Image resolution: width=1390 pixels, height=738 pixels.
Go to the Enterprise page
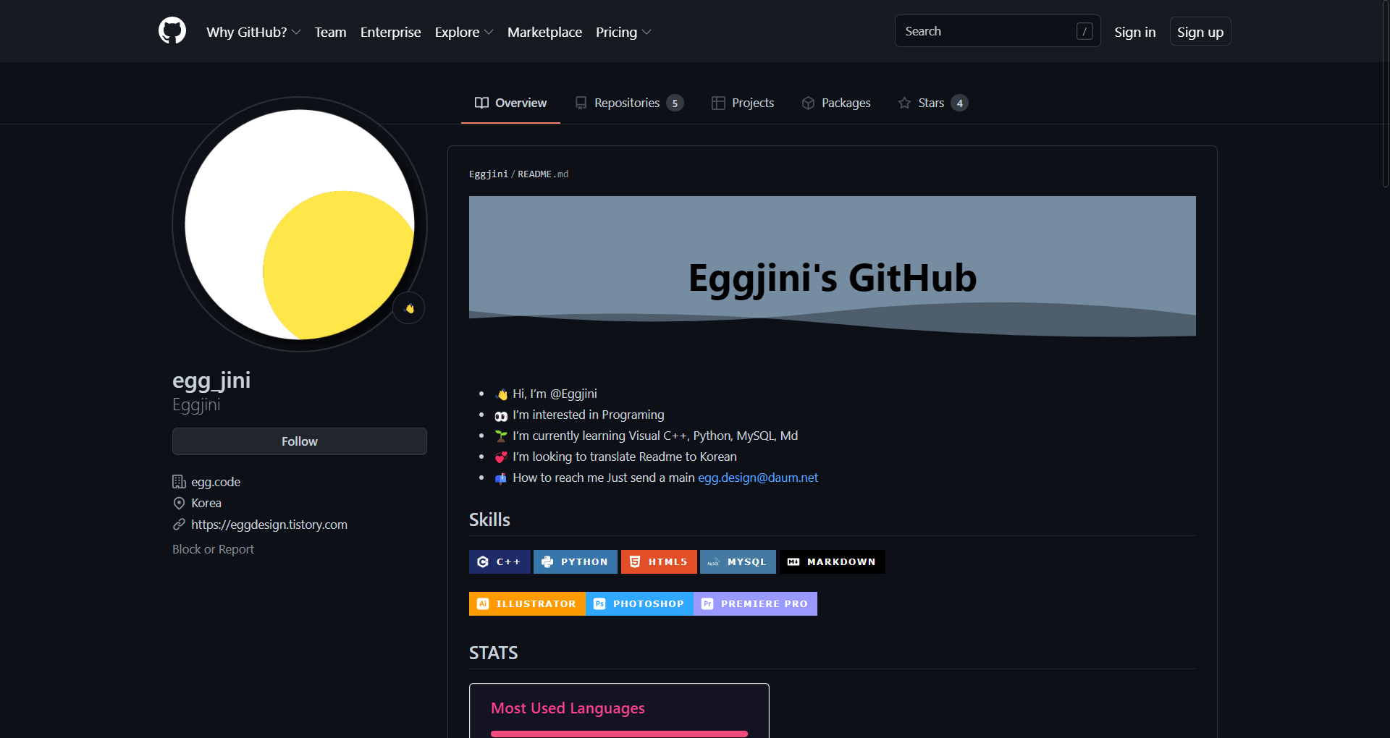pyautogui.click(x=390, y=32)
